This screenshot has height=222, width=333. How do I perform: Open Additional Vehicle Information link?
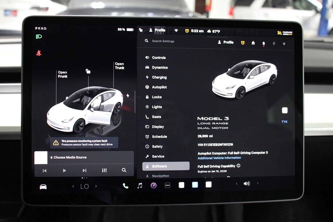219,158
